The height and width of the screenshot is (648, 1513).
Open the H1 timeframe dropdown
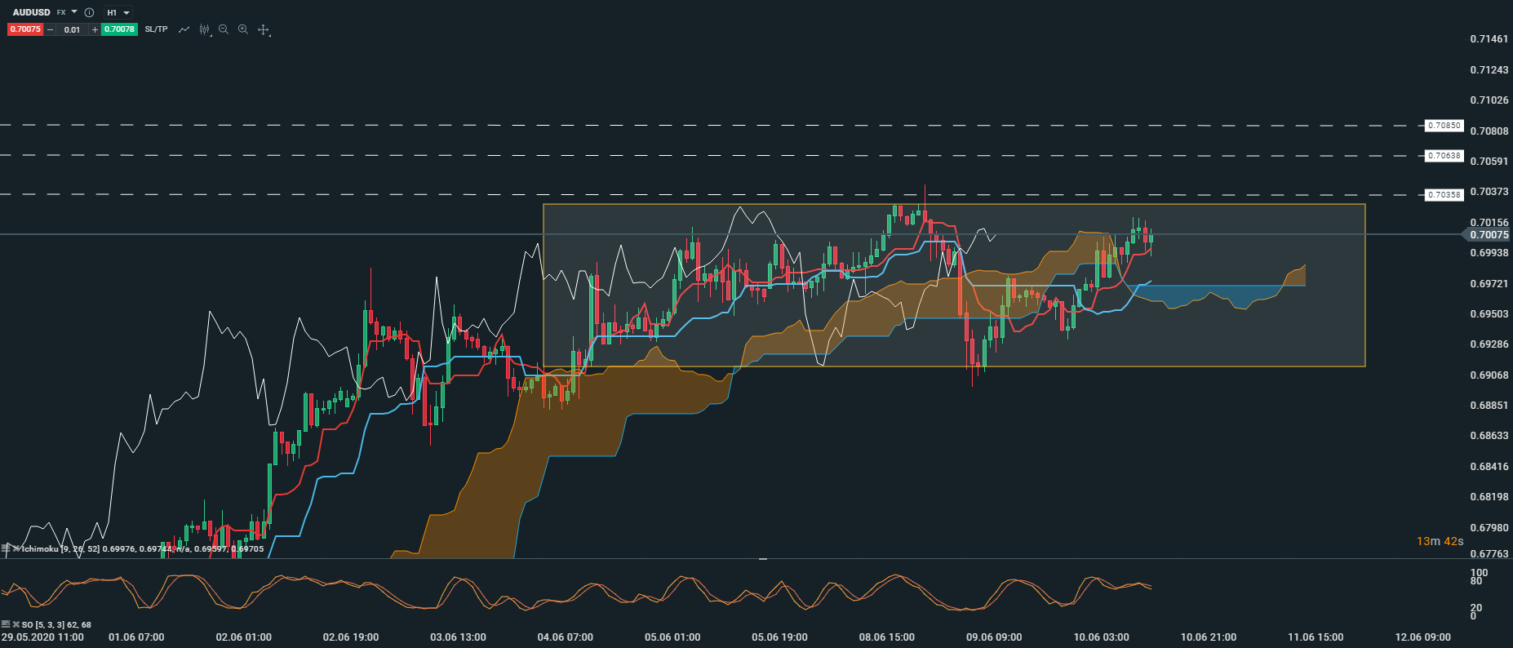click(x=118, y=12)
